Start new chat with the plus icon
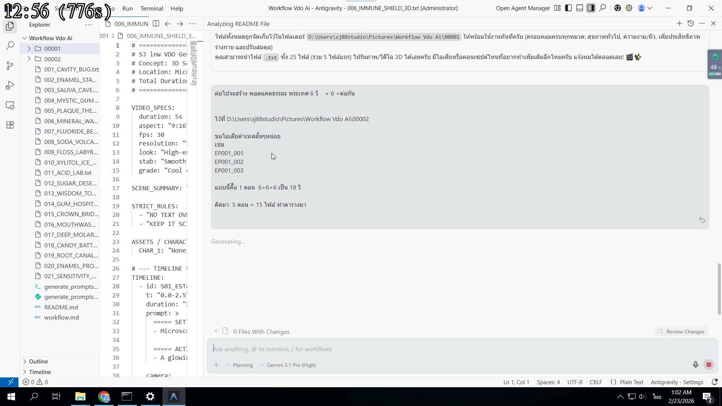Screen dimensions: 722x406 click(679, 24)
